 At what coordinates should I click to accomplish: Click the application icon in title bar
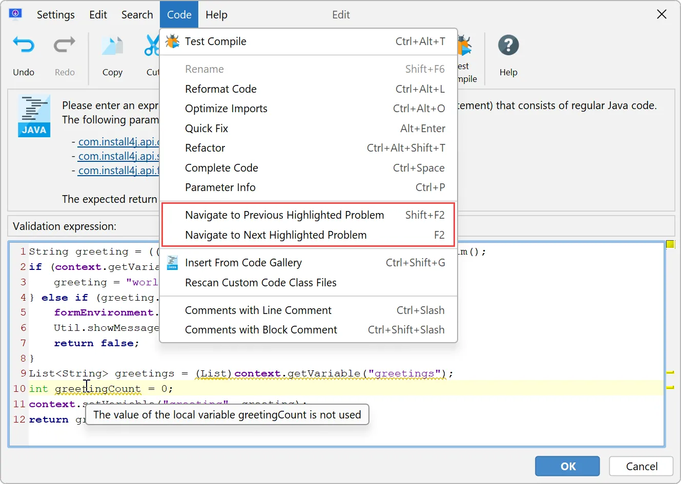click(x=15, y=14)
